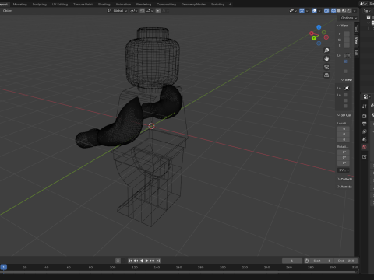Add new workspace with plus icon

tap(230, 4)
